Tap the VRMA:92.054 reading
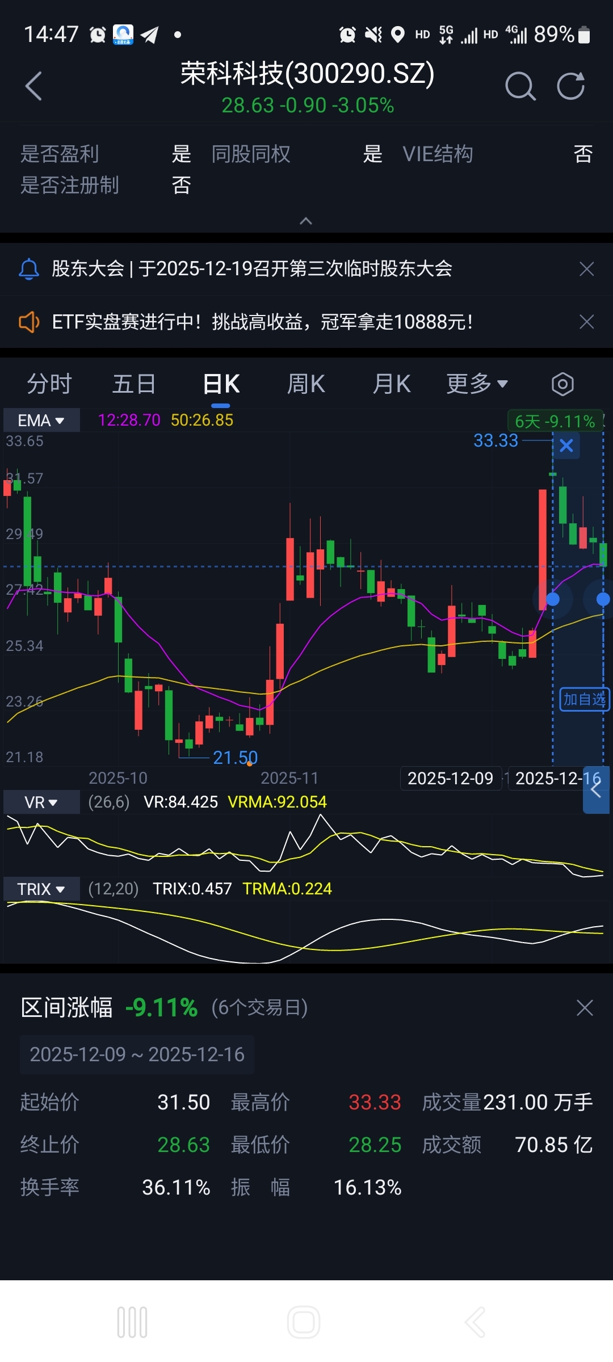This screenshot has width=613, height=1362. pyautogui.click(x=277, y=802)
